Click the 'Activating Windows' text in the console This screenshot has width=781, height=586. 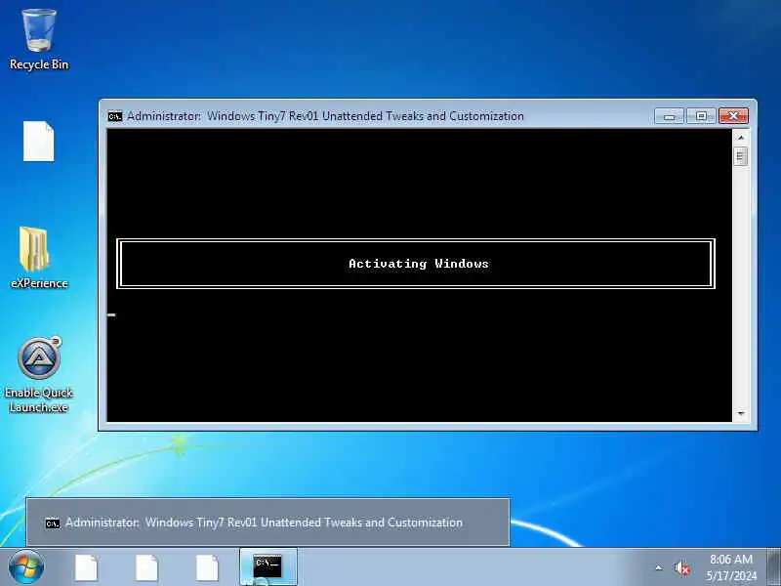click(x=419, y=264)
